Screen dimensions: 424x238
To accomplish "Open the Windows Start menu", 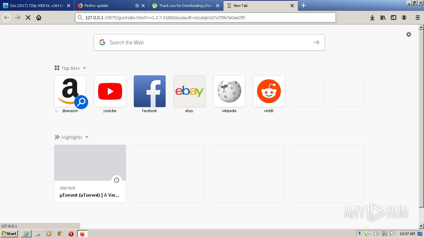I will (9, 234).
